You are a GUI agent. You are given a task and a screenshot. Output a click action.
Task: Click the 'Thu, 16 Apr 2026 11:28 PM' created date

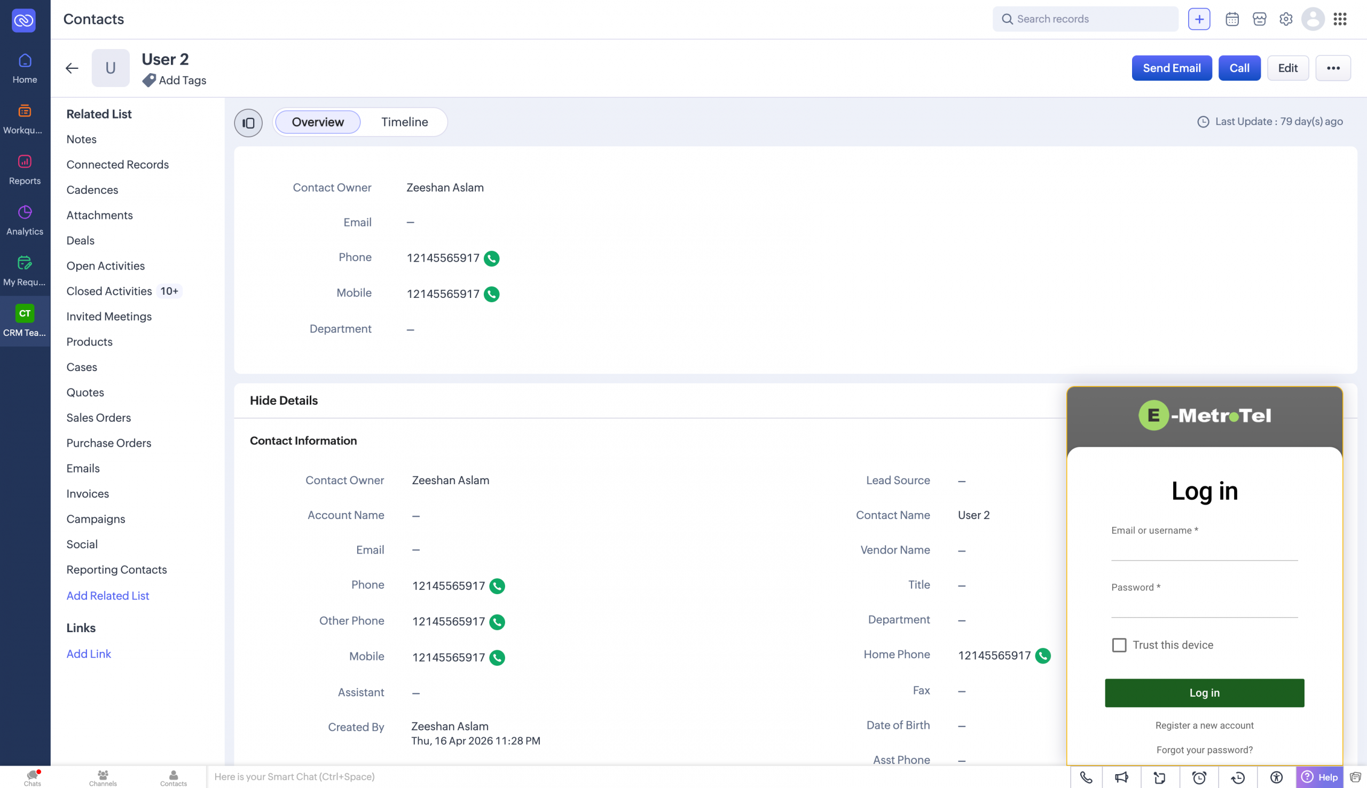click(x=476, y=741)
